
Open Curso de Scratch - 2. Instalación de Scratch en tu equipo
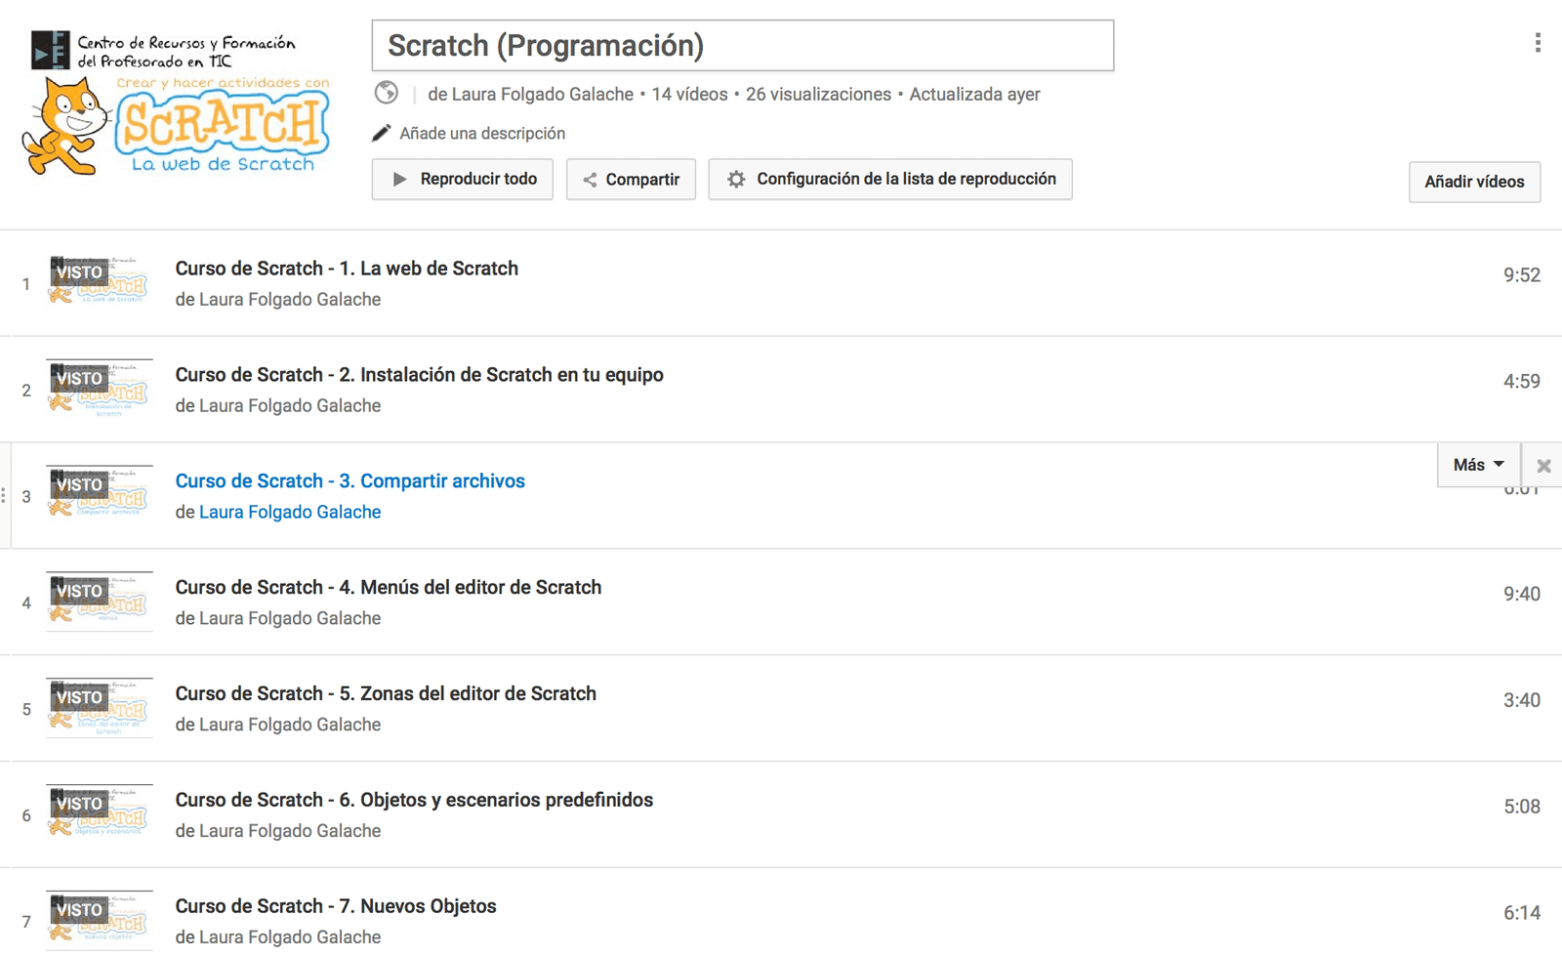(x=420, y=375)
